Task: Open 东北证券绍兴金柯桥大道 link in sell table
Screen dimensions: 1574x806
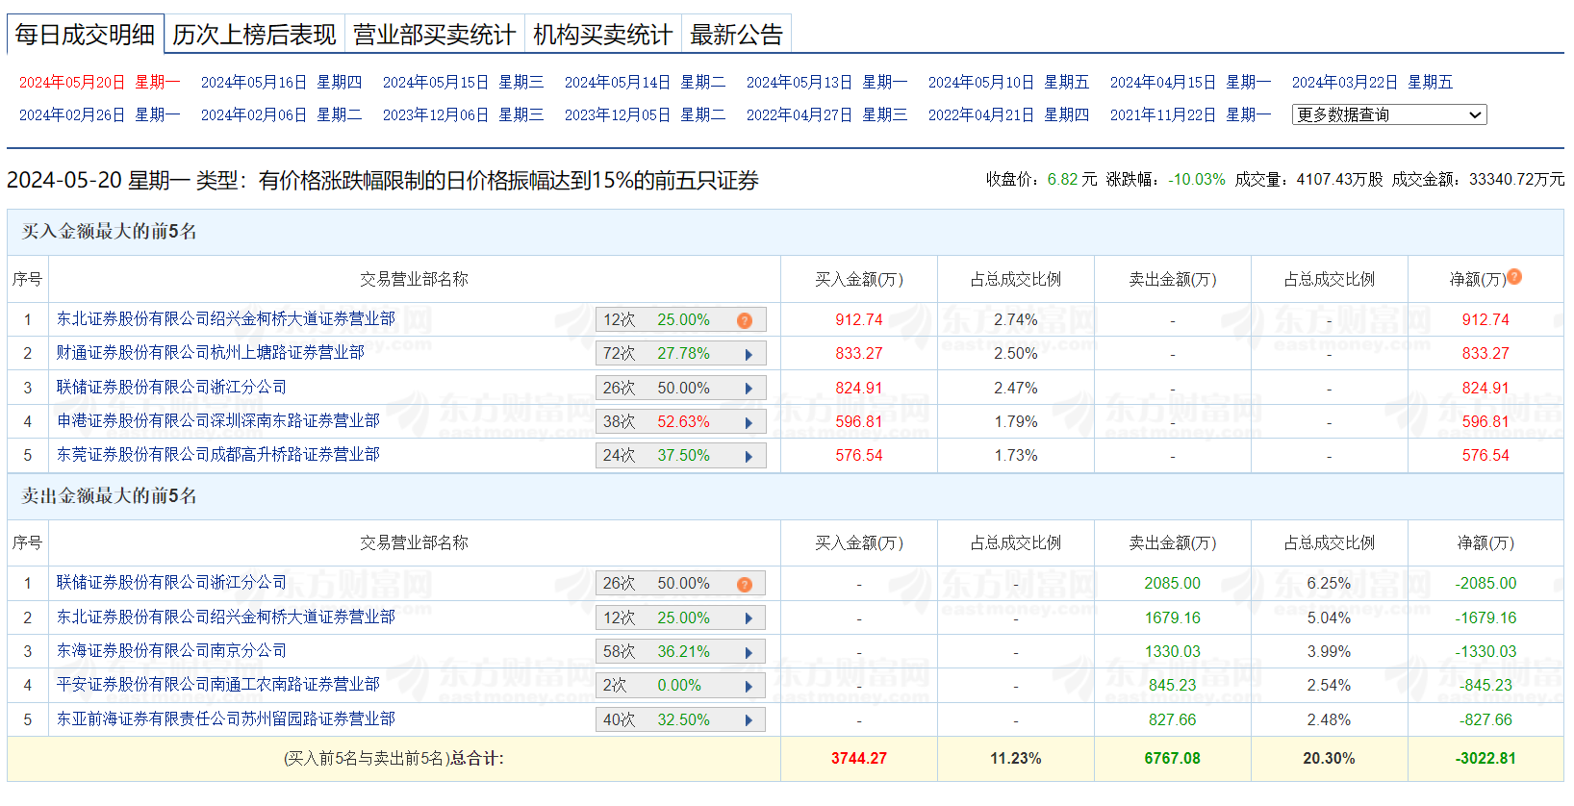Action: [226, 617]
